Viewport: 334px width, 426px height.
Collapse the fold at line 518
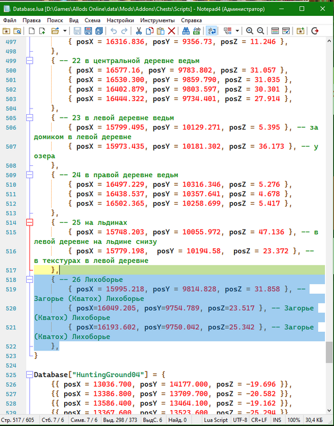click(30, 279)
